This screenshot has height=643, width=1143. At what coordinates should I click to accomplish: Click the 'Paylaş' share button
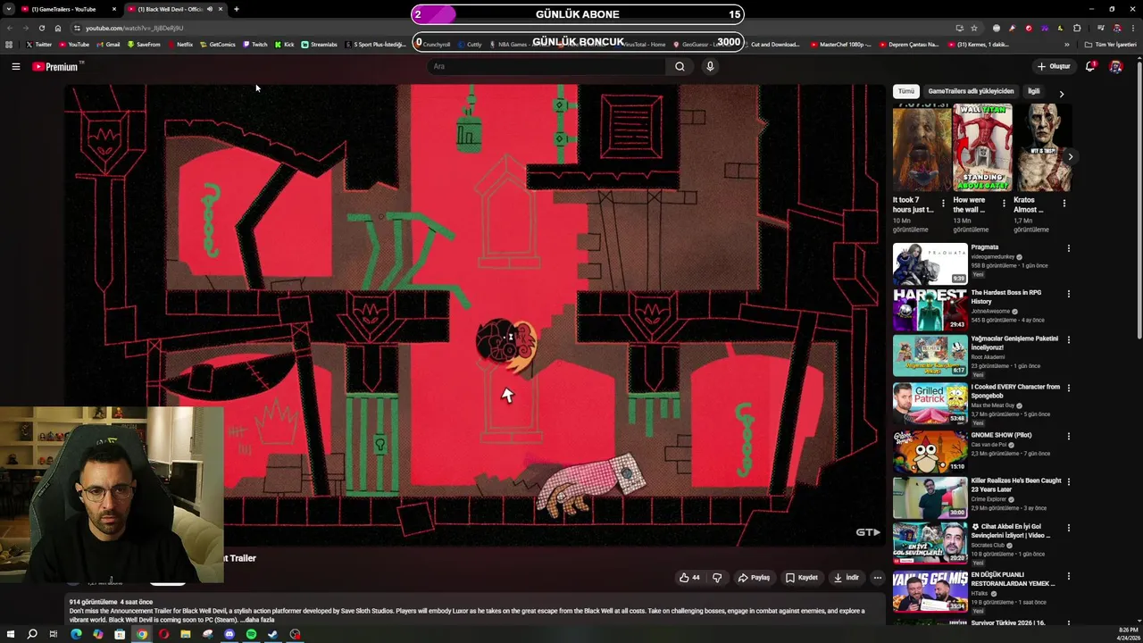pyautogui.click(x=754, y=578)
